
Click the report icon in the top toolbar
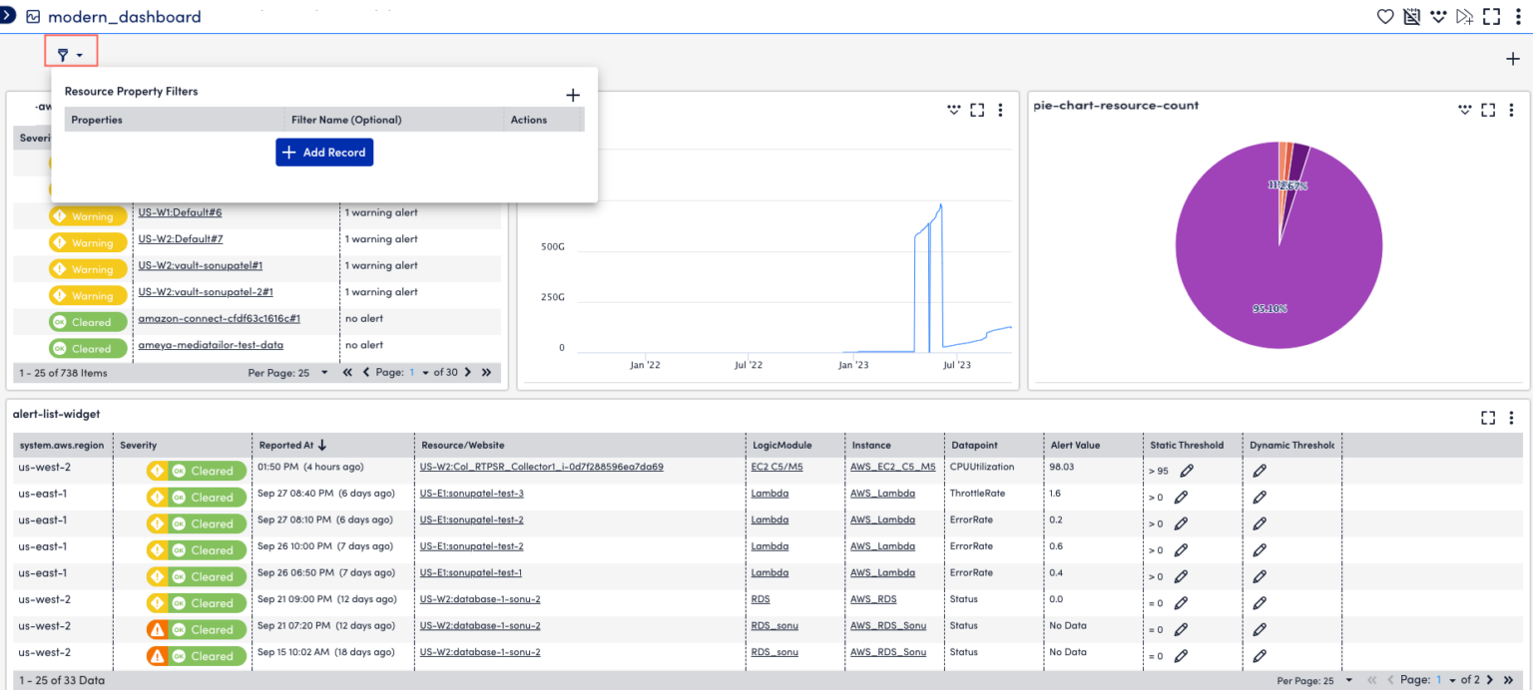(1411, 16)
